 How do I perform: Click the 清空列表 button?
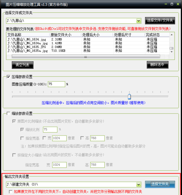point(23,65)
